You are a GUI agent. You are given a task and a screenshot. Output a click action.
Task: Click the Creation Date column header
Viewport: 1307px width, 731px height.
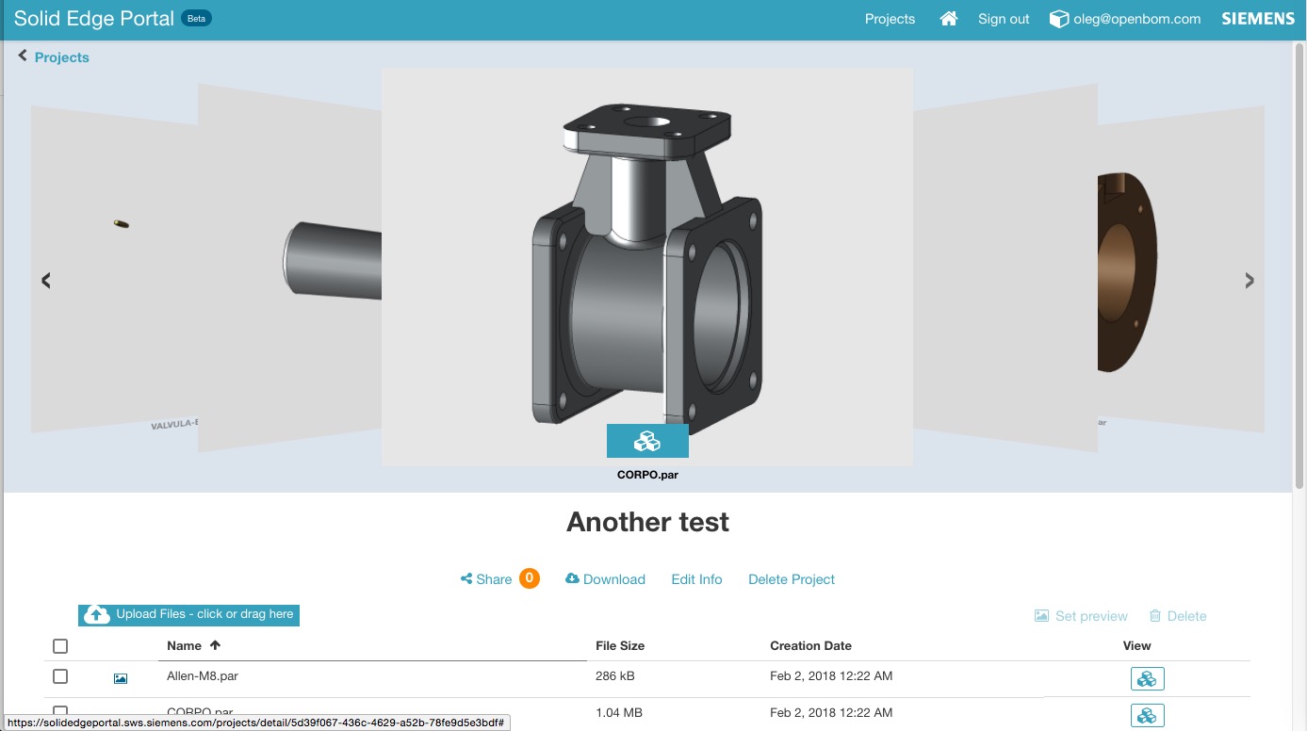click(x=810, y=646)
